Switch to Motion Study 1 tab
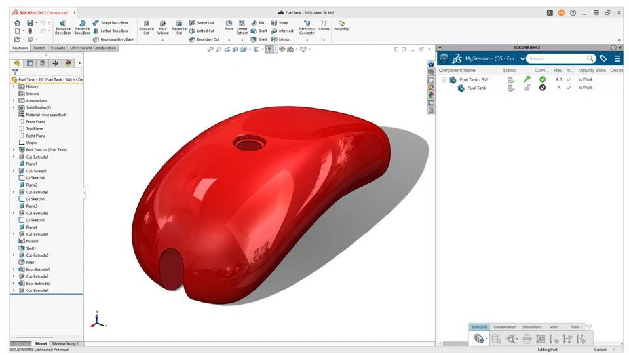The height and width of the screenshot is (355, 629). (65, 344)
